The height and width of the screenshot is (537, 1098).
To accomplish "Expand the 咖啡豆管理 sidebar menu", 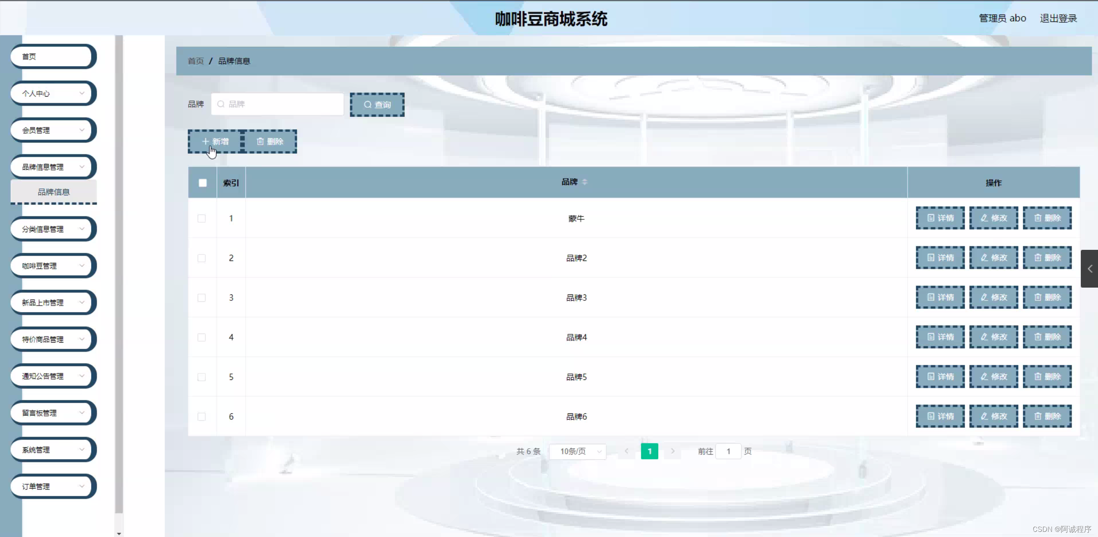I will [52, 266].
